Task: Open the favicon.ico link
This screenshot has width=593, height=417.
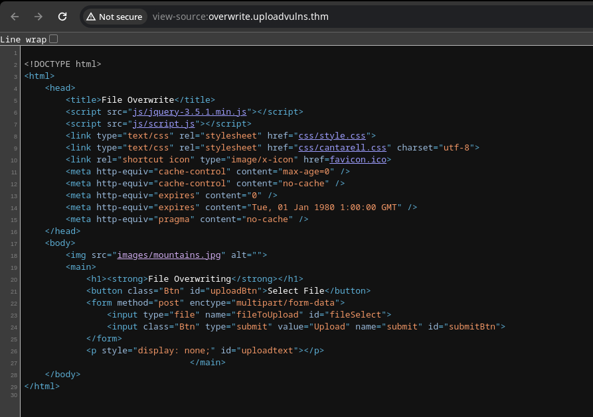Action: pyautogui.click(x=358, y=160)
